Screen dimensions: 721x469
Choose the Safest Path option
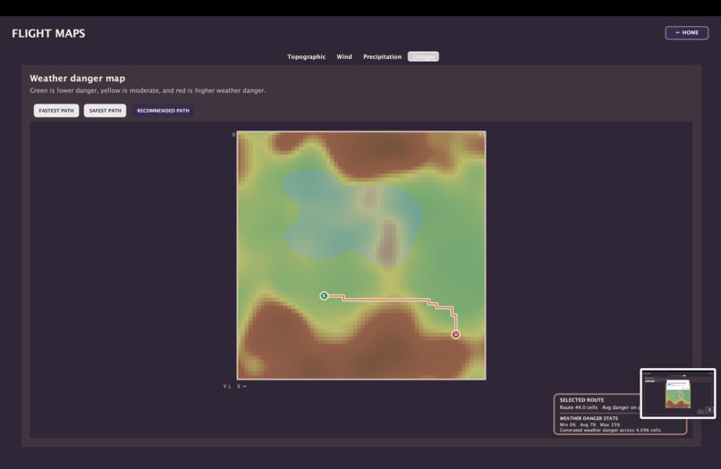[105, 111]
